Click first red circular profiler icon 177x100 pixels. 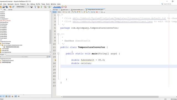pyautogui.click(x=63, y=7)
